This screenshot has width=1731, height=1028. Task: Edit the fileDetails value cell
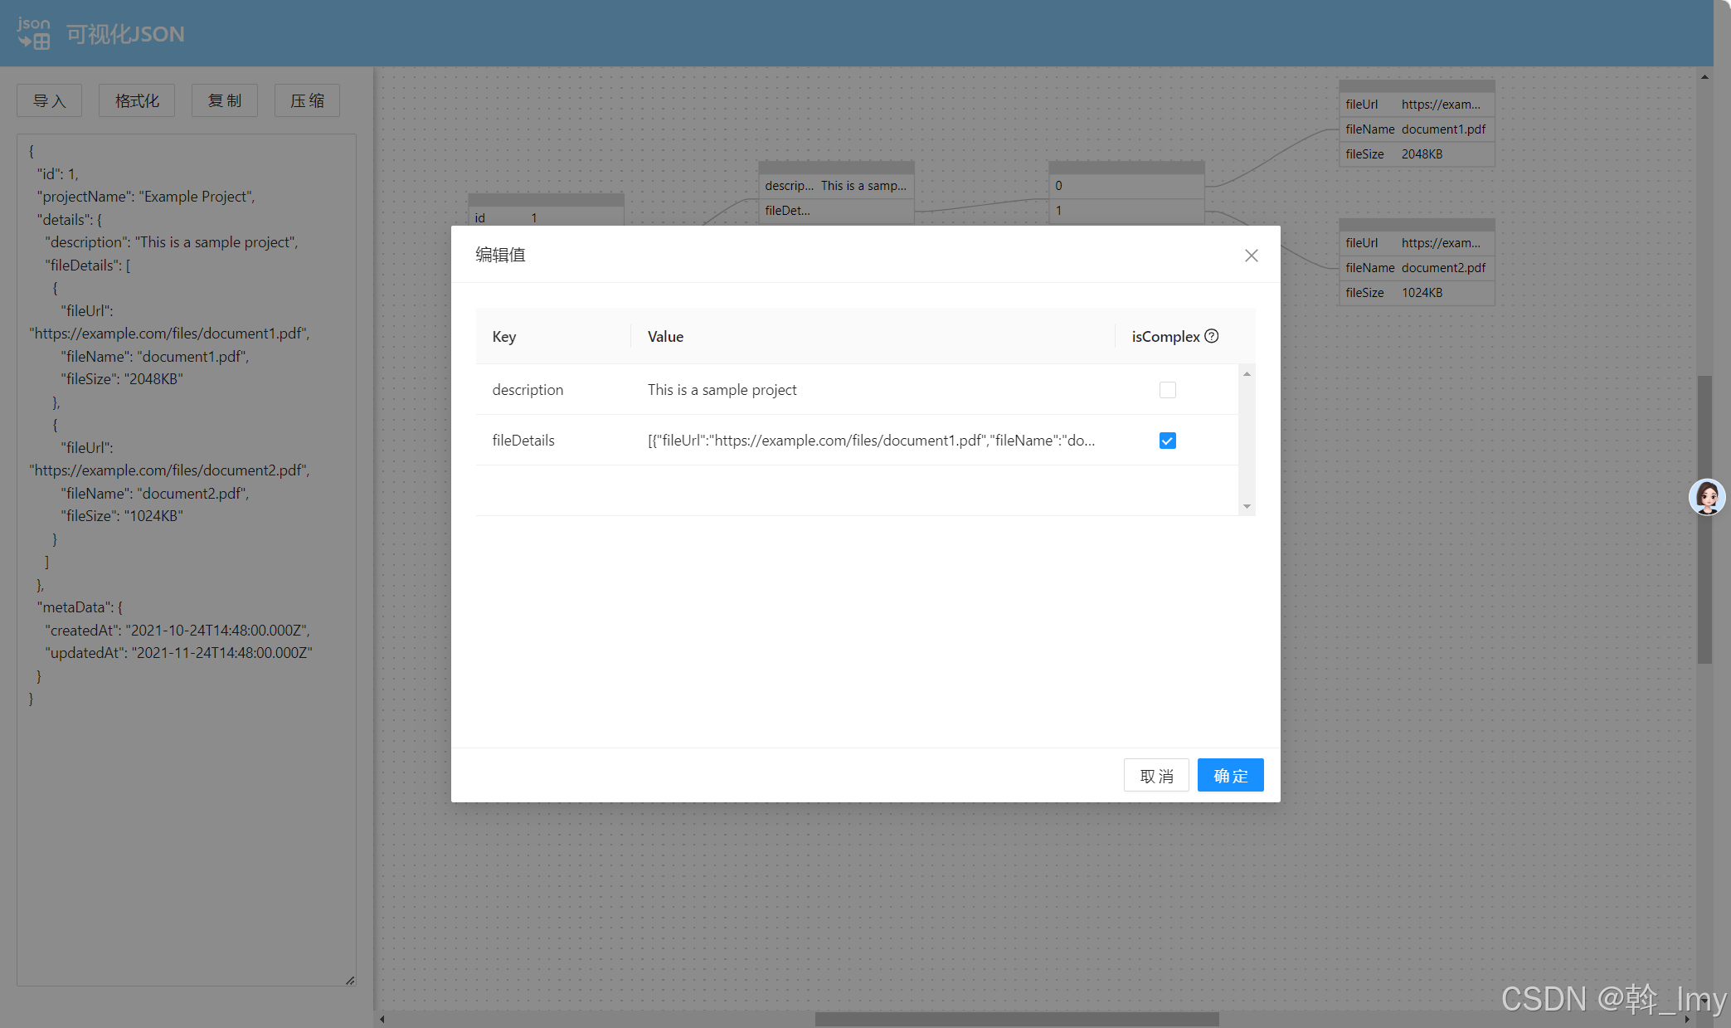coord(871,441)
